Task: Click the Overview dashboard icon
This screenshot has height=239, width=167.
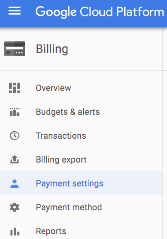Action: pyautogui.click(x=15, y=88)
